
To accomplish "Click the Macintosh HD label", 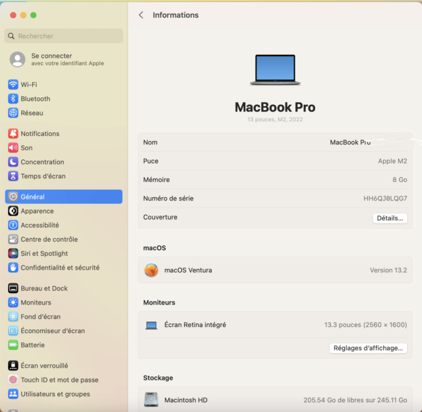I will [186, 400].
